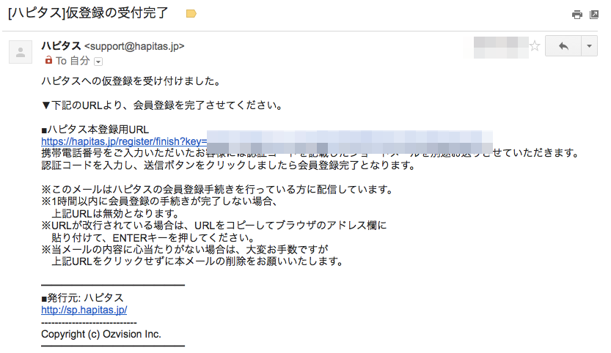Open the more options dropdown next to reply
The width and height of the screenshot is (611, 353).
pos(589,46)
